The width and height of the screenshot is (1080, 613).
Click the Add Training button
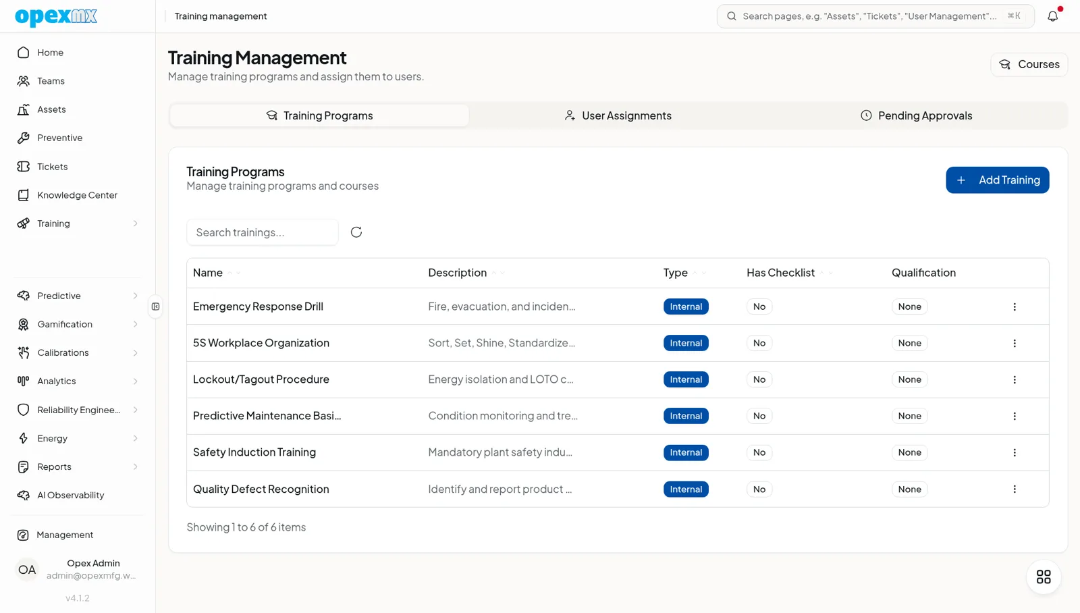[997, 180]
